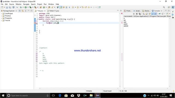Open the Back navigation history dropdown
175x98 pixels.
(x=91, y=7)
